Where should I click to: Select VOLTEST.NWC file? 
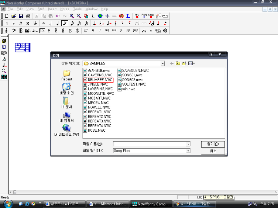pos(132,84)
